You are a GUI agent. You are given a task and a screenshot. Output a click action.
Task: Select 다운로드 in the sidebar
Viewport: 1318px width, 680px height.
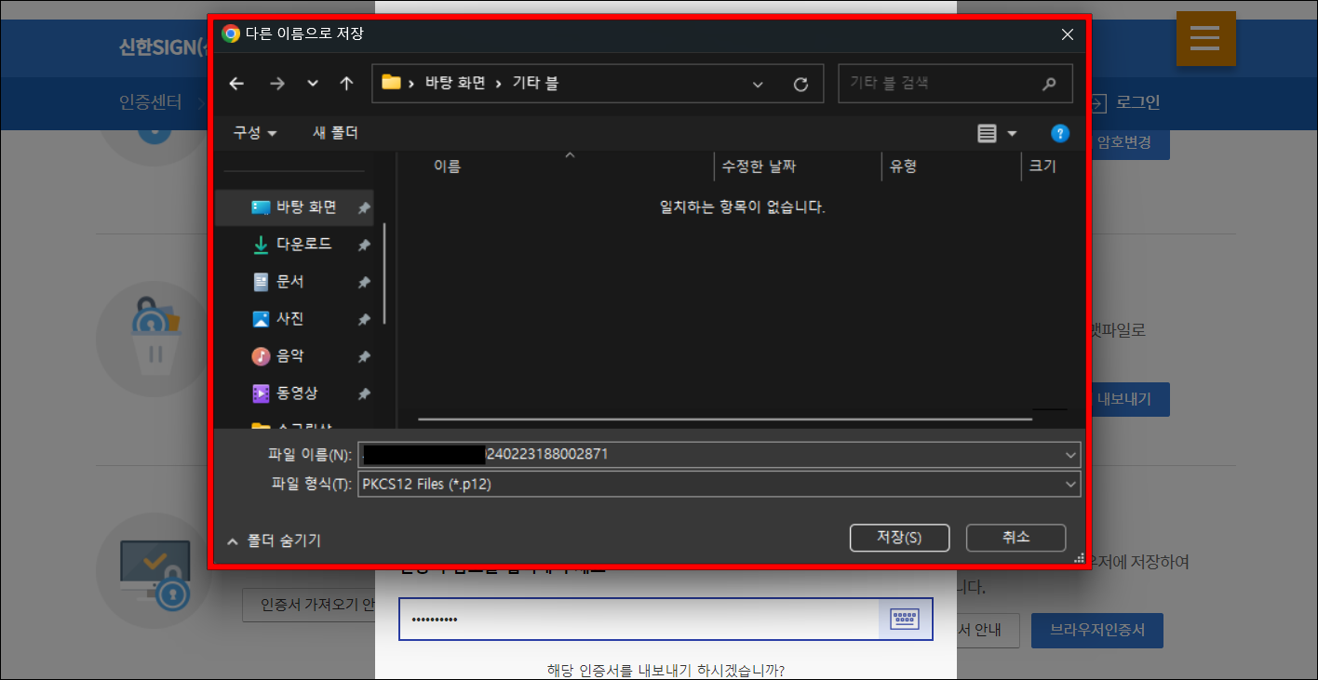[290, 244]
